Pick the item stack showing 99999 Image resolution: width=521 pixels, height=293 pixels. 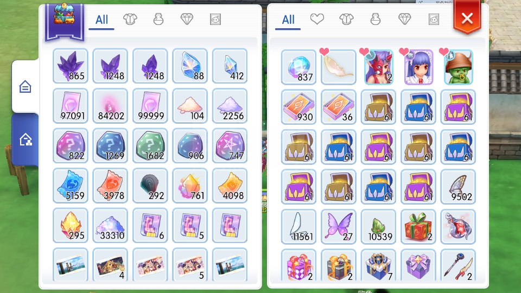[x=150, y=106]
